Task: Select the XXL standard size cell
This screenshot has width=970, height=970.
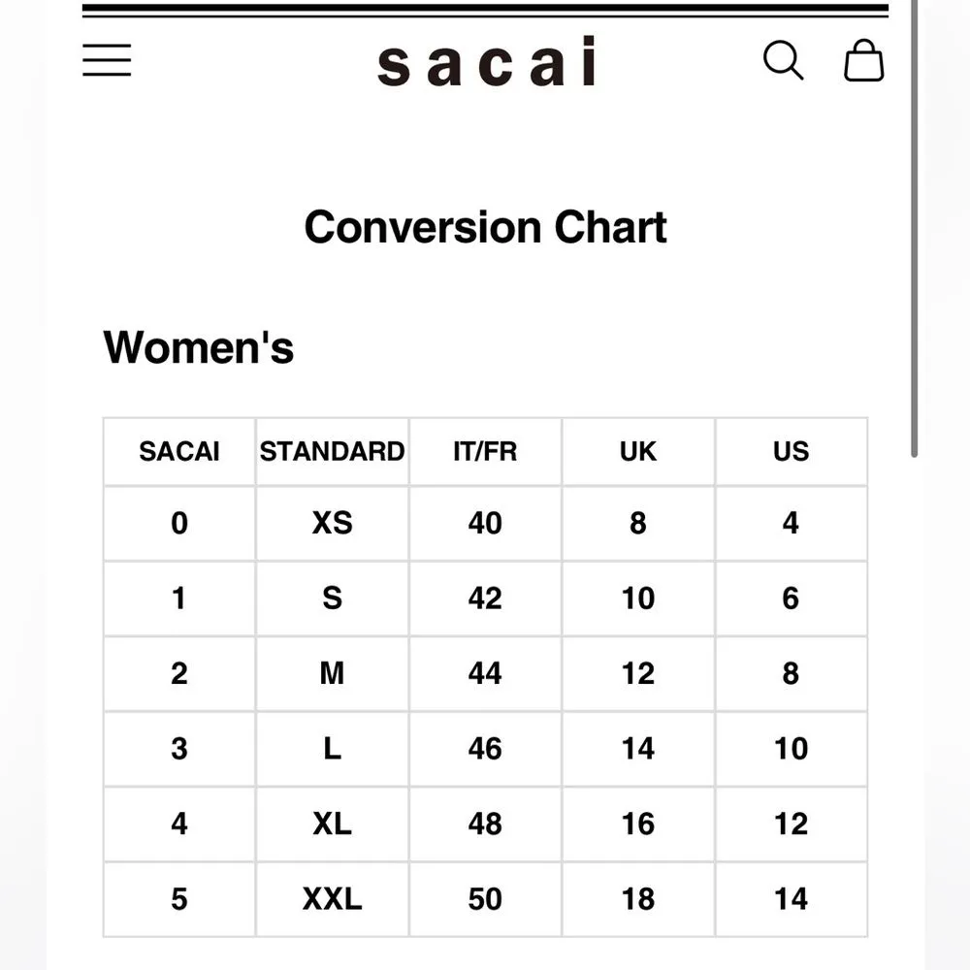Action: (x=332, y=899)
